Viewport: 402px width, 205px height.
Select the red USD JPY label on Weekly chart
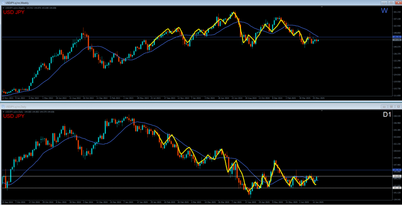[14, 12]
